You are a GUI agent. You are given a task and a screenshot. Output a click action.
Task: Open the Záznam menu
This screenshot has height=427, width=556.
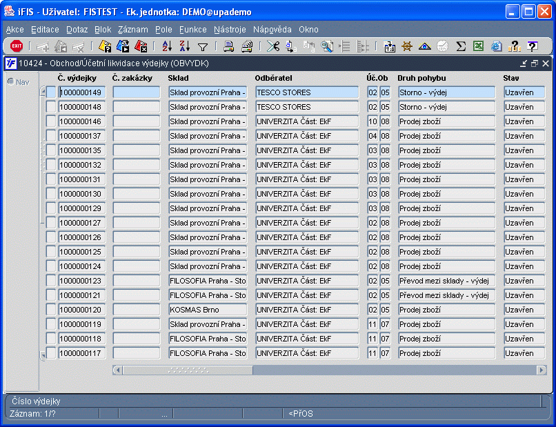point(133,30)
